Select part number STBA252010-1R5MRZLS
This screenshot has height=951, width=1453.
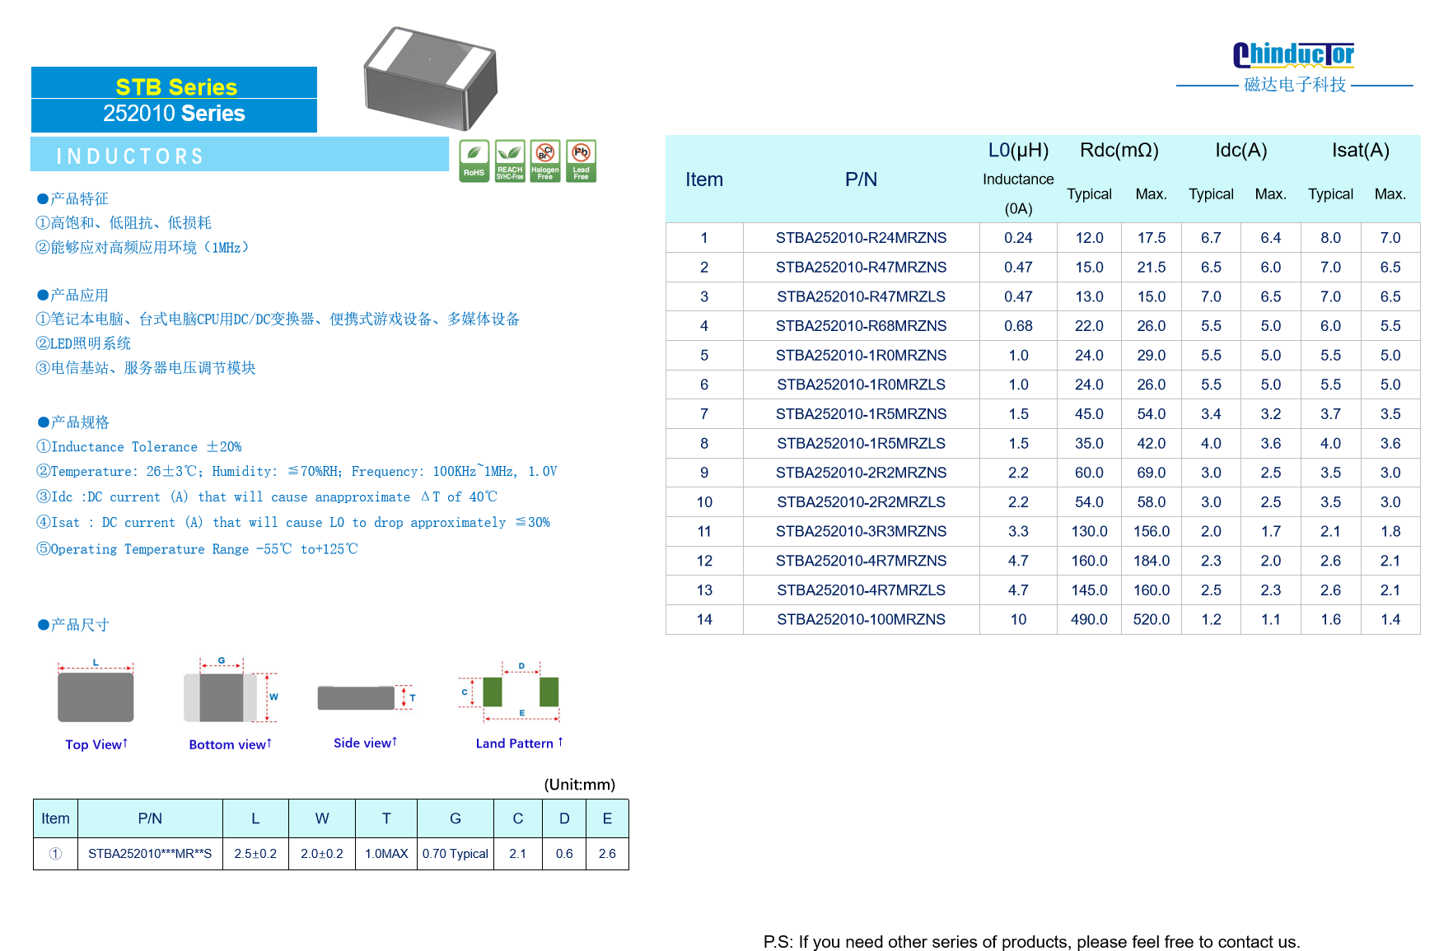pos(861,444)
